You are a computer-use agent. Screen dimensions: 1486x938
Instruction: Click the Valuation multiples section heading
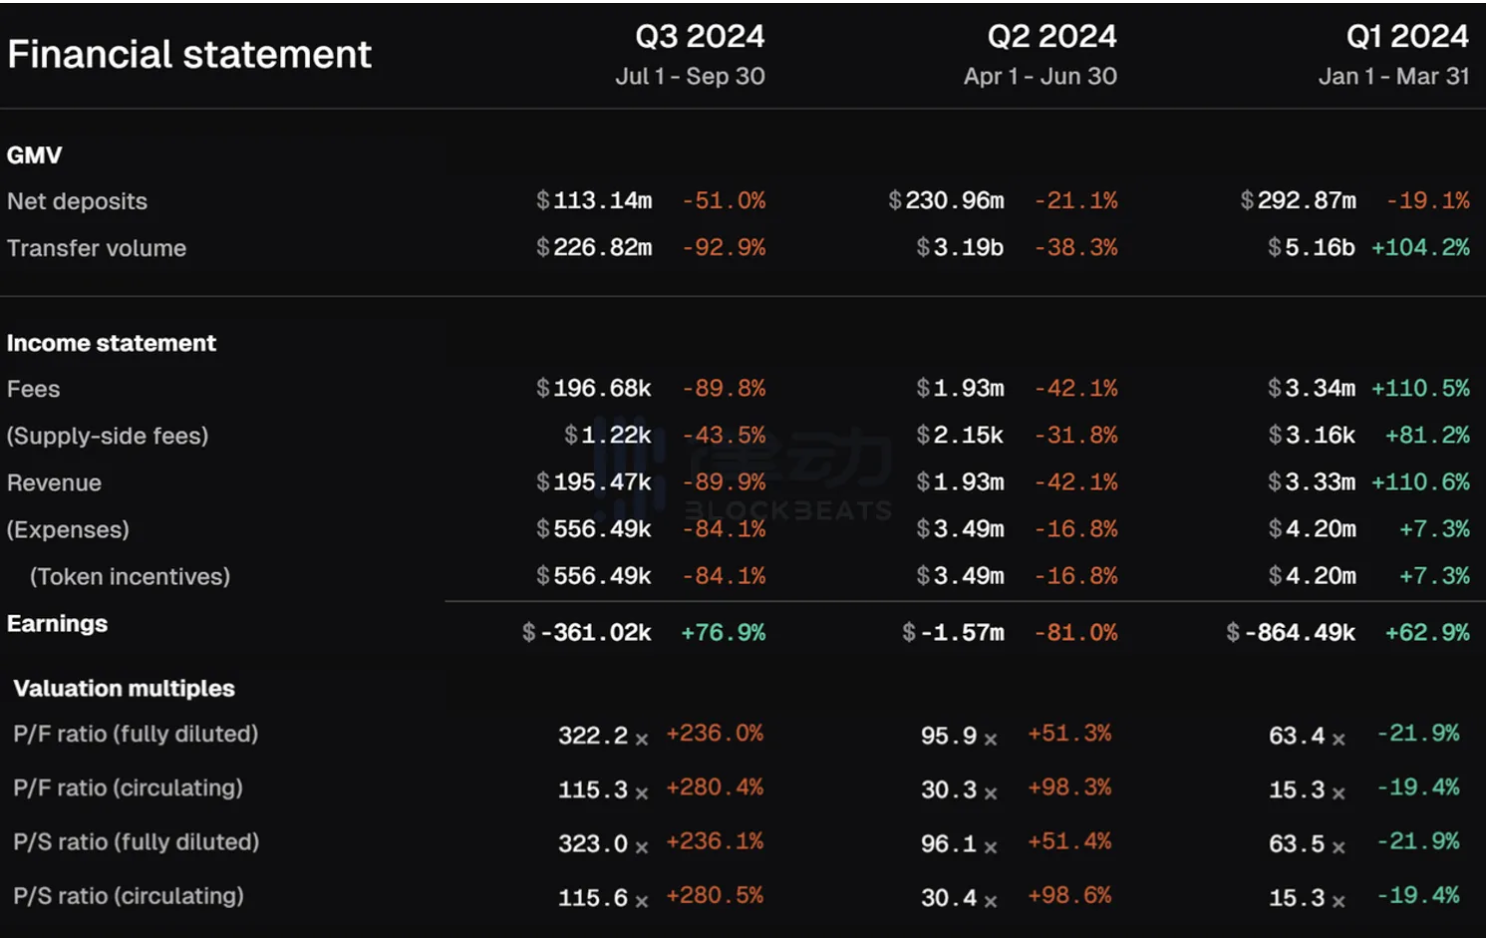[124, 689]
